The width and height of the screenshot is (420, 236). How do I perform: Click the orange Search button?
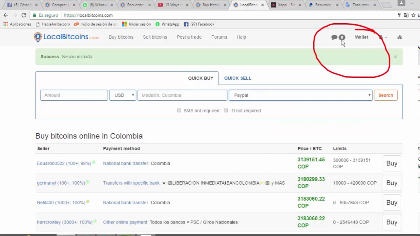[x=386, y=95]
